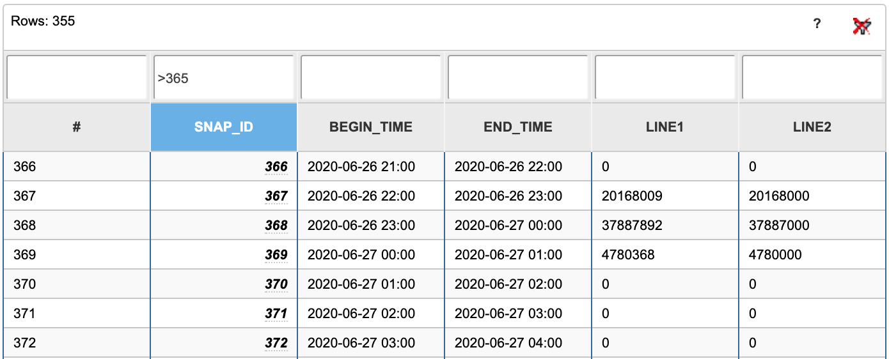Click the filter box above LINE1
Screen dimensions: 889x359
pyautogui.click(x=665, y=78)
